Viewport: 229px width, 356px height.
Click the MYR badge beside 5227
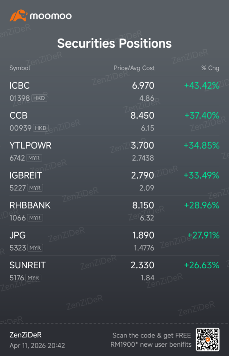click(x=35, y=188)
